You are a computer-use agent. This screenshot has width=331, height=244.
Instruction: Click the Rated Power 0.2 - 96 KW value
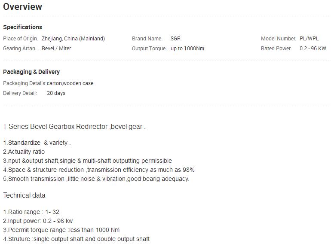tap(313, 49)
